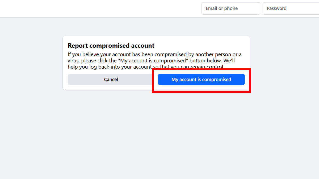319x179 pixels.
Task: Cancel the compromised account report
Action: coord(111,79)
